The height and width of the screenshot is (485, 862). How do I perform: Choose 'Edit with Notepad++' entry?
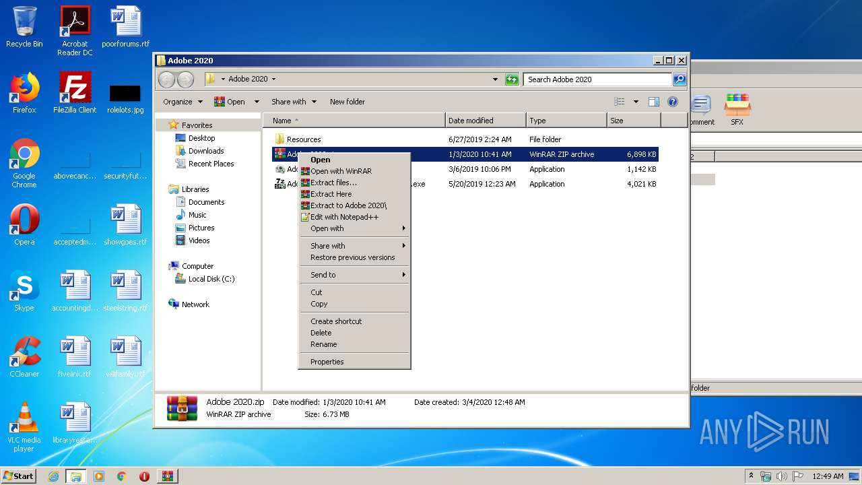point(354,217)
